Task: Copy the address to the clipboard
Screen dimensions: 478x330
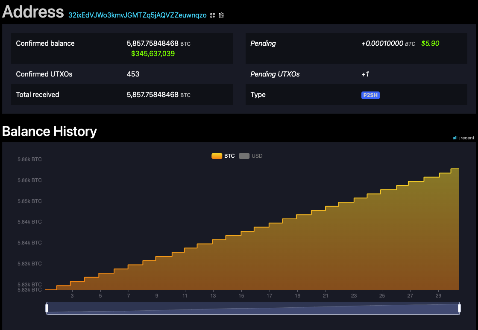Action: [221, 15]
